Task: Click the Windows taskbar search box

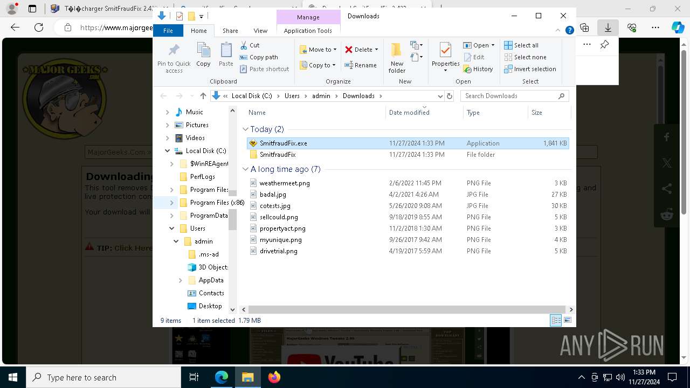Action: pos(103,377)
